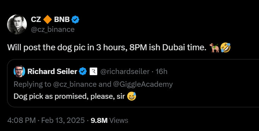Click the rolling laughing emoji

pyautogui.click(x=225, y=47)
